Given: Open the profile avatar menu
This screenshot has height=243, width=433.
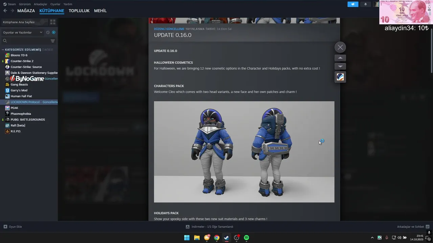Looking at the screenshot, I should coord(376,4).
